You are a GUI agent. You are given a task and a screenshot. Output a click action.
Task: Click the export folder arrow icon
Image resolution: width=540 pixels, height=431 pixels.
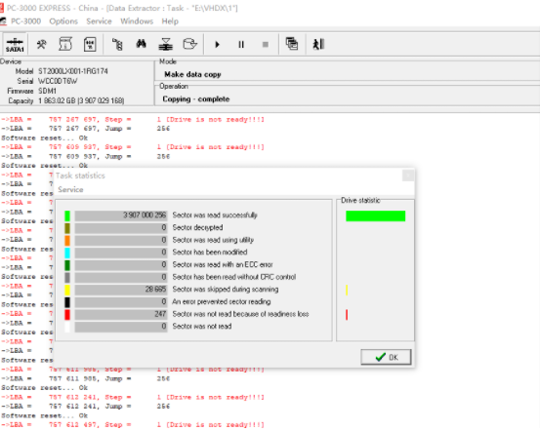(x=189, y=44)
